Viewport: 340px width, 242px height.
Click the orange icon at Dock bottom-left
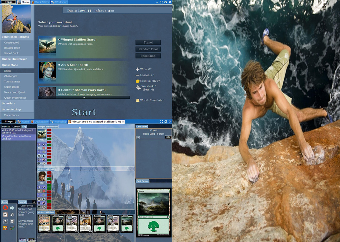pyautogui.click(x=5, y=228)
